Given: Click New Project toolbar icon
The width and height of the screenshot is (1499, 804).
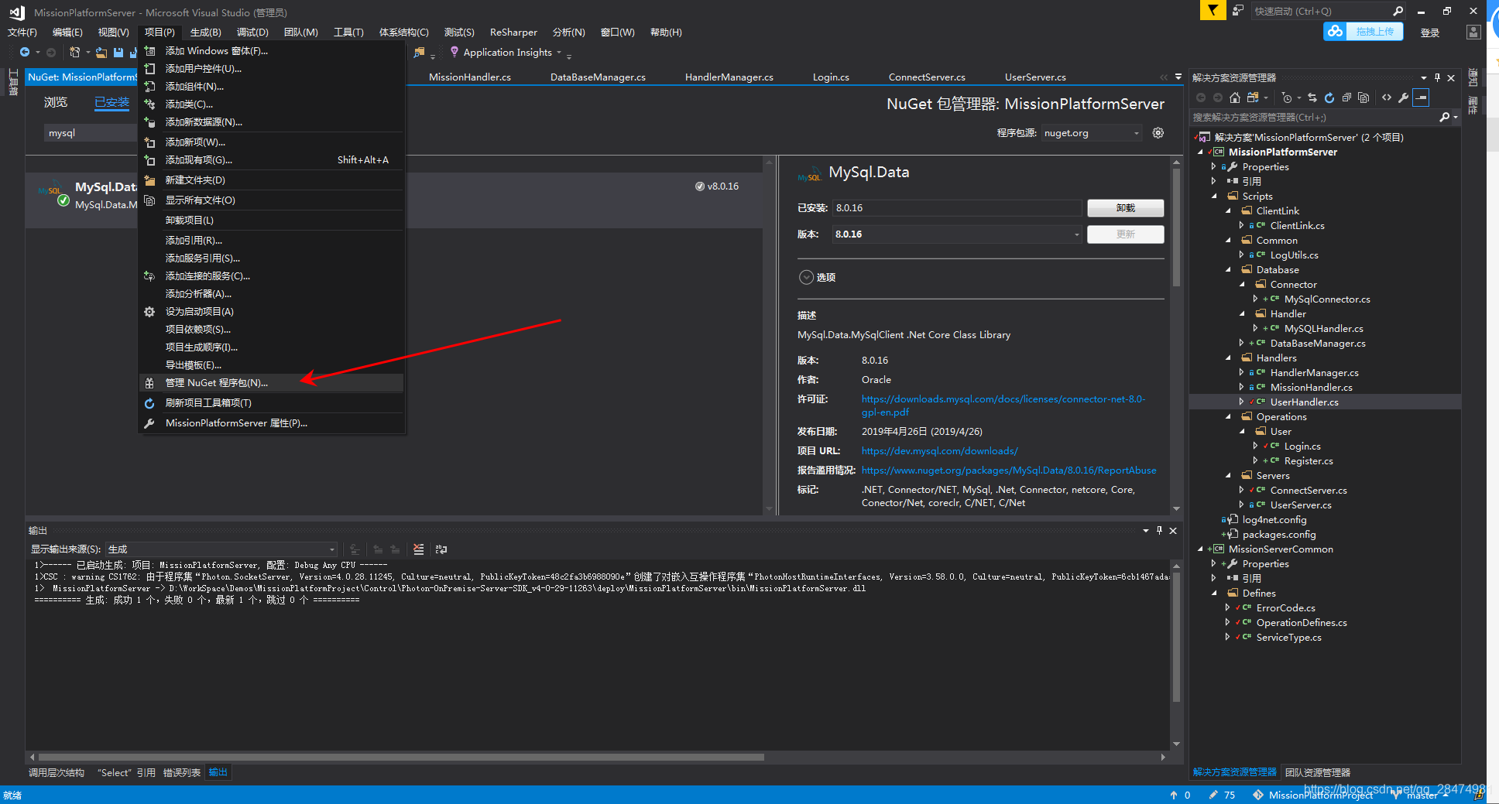Looking at the screenshot, I should point(74,52).
